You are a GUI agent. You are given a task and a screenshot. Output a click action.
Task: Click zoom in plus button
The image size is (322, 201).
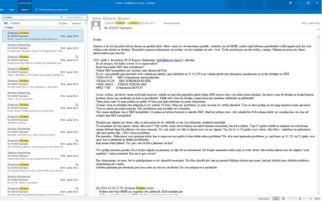(311, 198)
